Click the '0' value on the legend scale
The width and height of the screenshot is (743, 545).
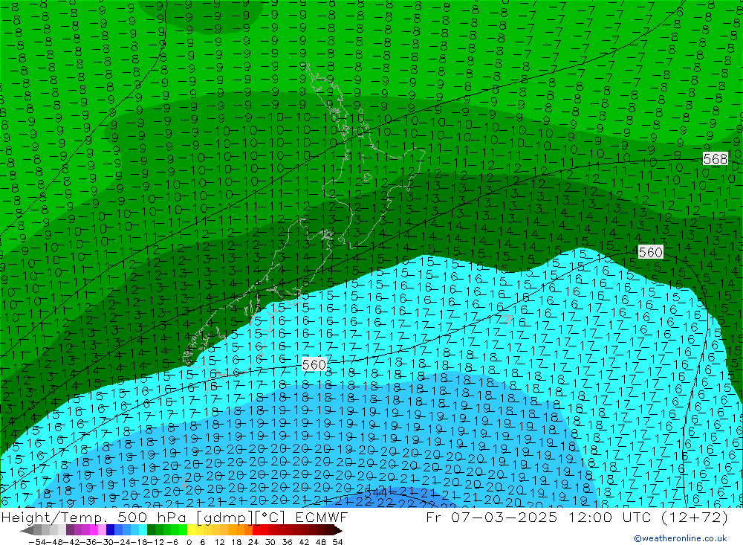tap(189, 542)
